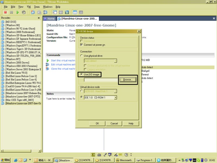Viewport: 217px width, 163px height.
Task: Click the green Power On toolbar icon
Action: coord(18,12)
